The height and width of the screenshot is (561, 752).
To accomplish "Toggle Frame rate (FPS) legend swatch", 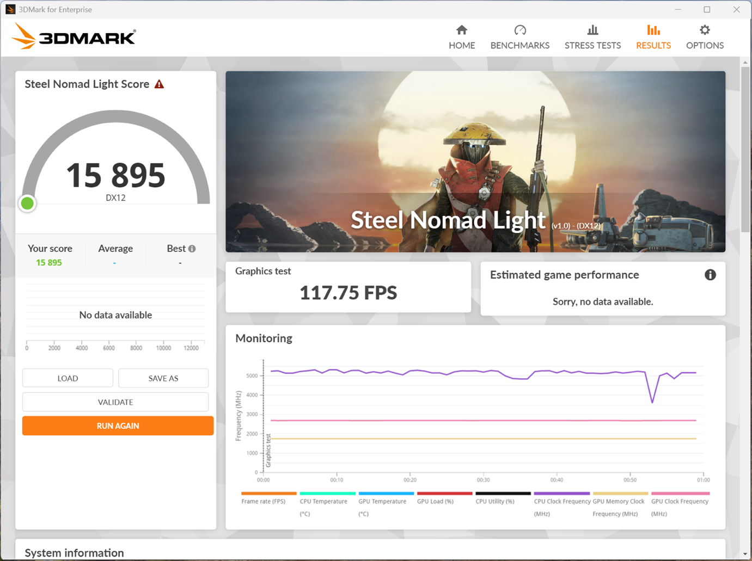I will 269,494.
